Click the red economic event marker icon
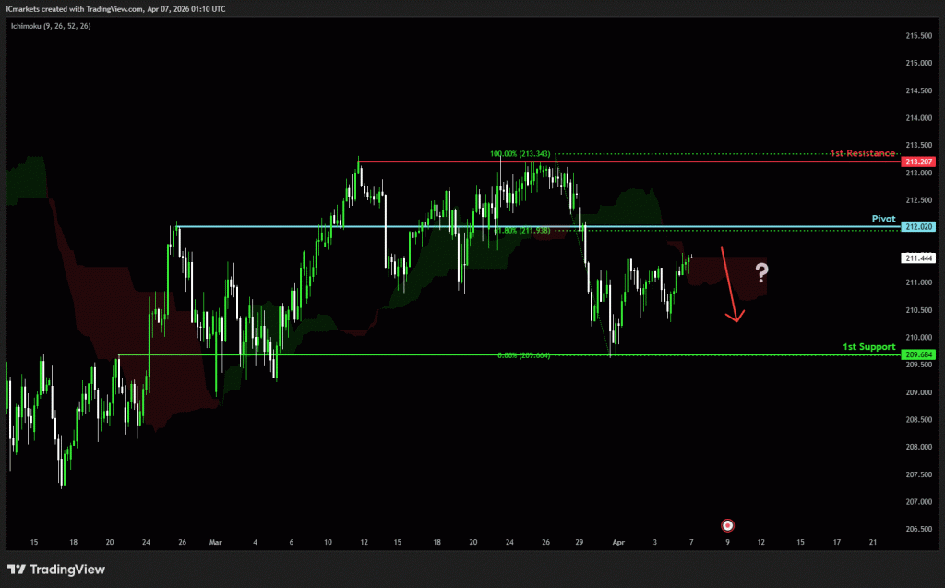This screenshot has width=945, height=588. point(727,525)
